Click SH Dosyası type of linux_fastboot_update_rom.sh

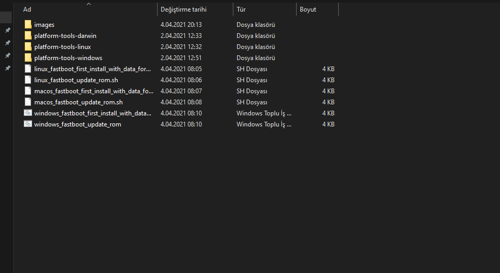click(252, 80)
